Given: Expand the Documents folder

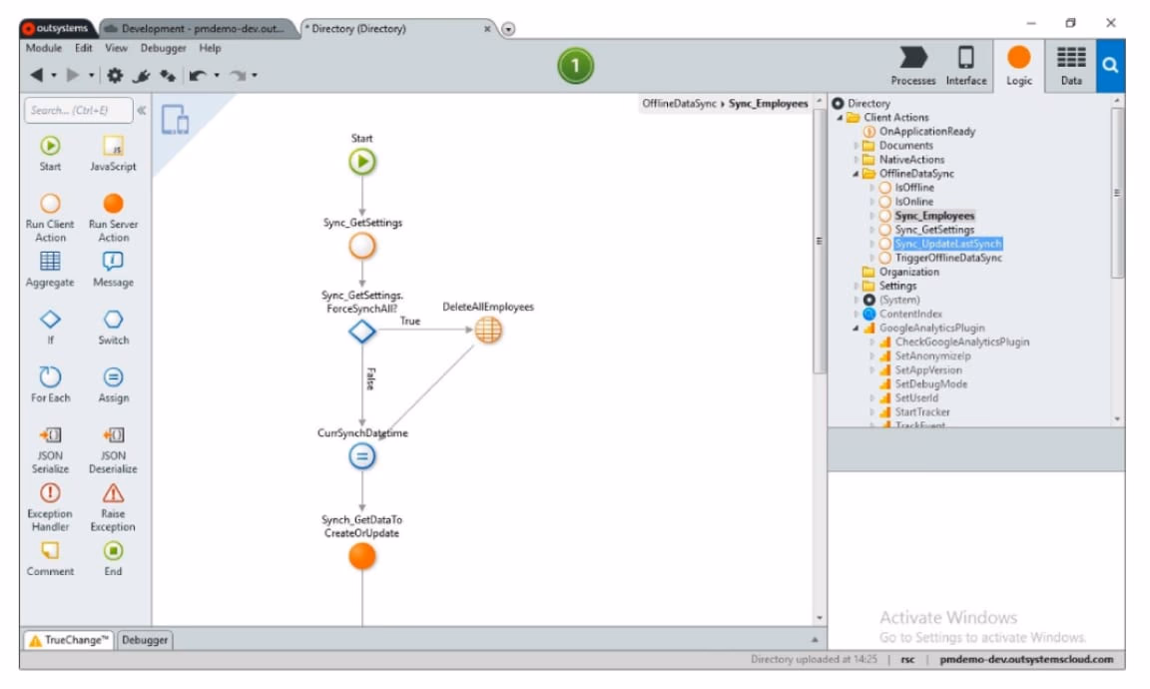Looking at the screenshot, I should coord(856,146).
